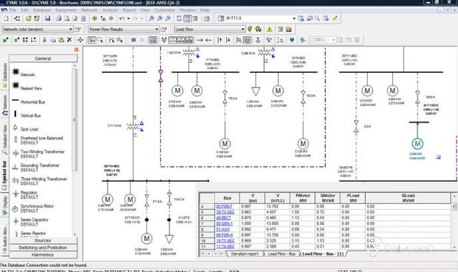Viewport: 458px width, 272px height.
Task: Close the symbol bar using the orange X
Action: (76, 50)
